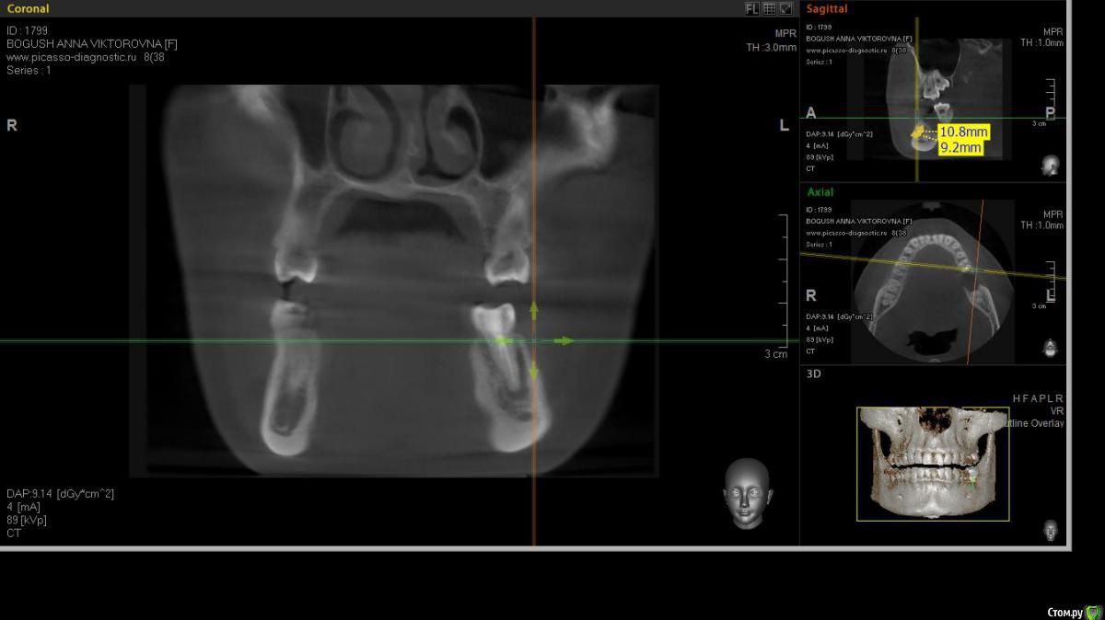
Task: Click the green up arrow on the crosshair
Action: coord(533,310)
